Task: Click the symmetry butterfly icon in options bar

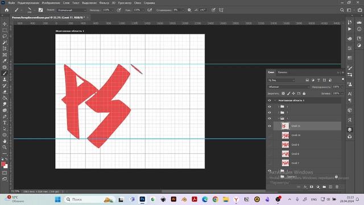Action: (x=221, y=10)
